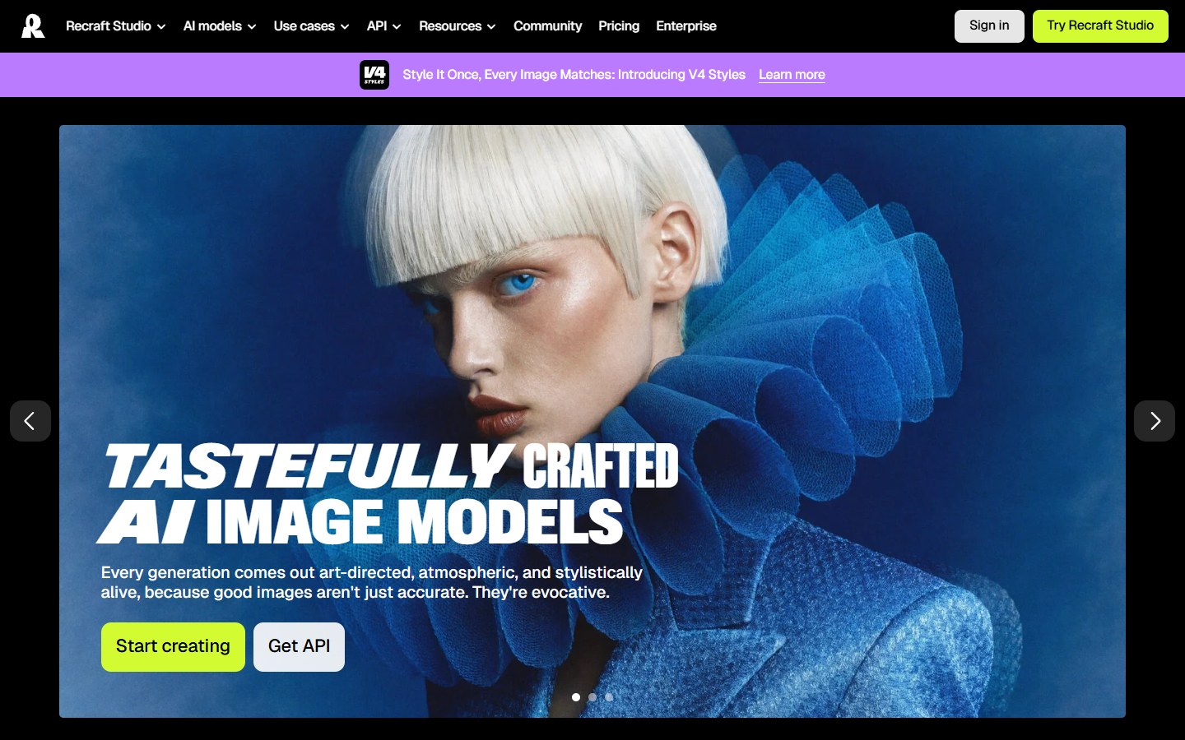Screen dimensions: 1185x740
Task: Expand the Use cases dropdown
Action: [x=312, y=26]
